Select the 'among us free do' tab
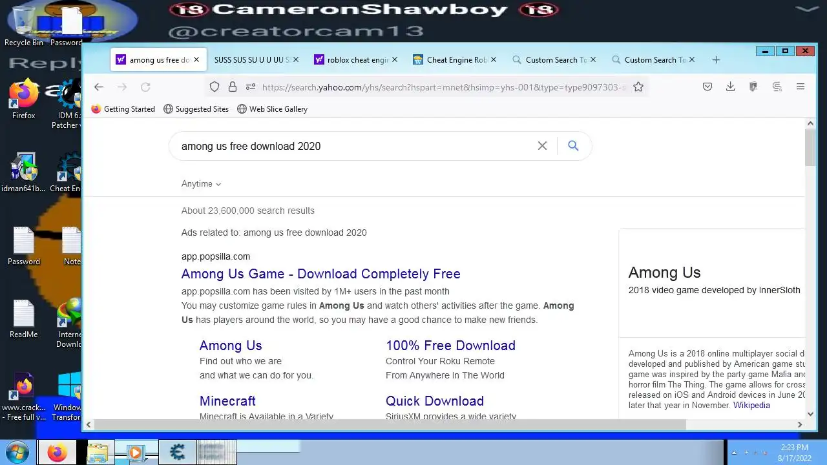827x465 pixels. pos(158,60)
